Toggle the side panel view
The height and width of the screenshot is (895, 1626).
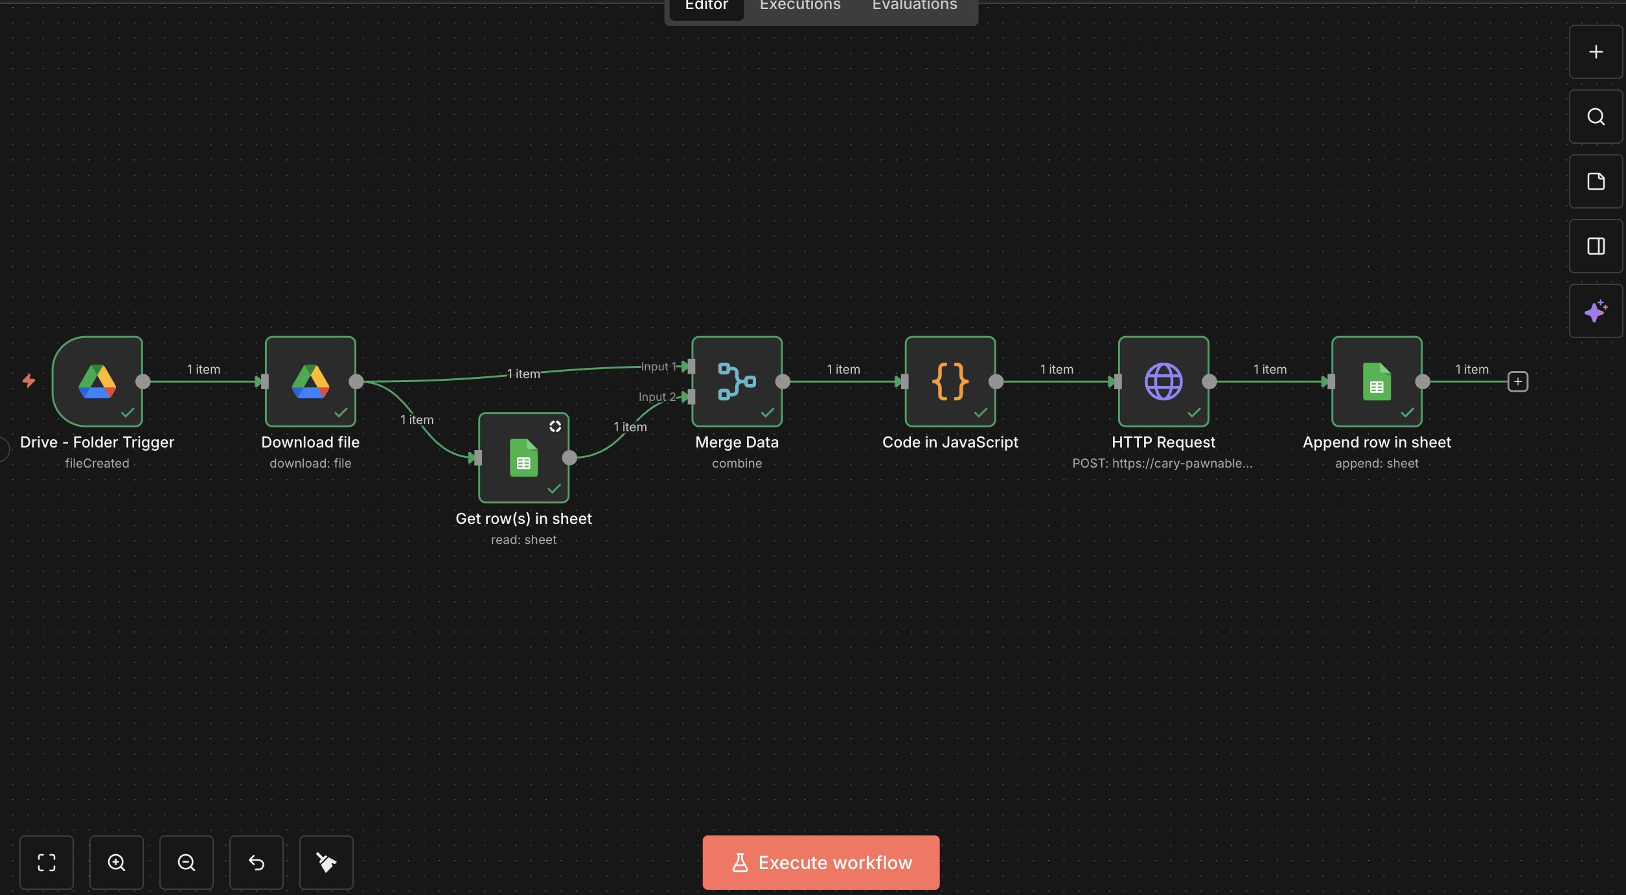coord(1596,246)
